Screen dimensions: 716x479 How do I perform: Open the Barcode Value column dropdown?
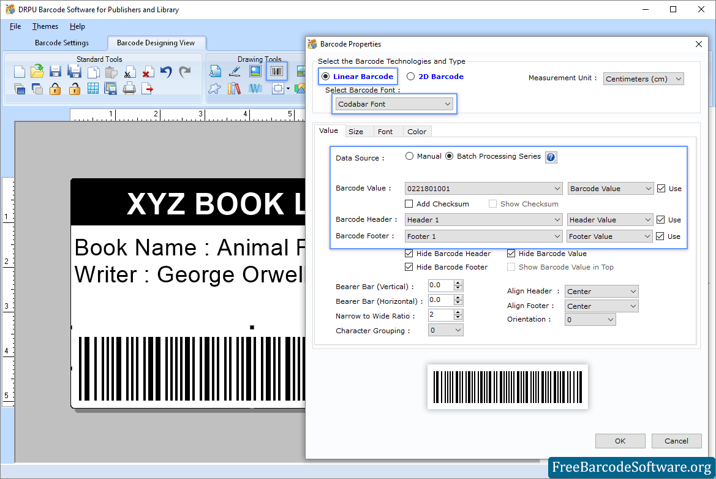(611, 189)
